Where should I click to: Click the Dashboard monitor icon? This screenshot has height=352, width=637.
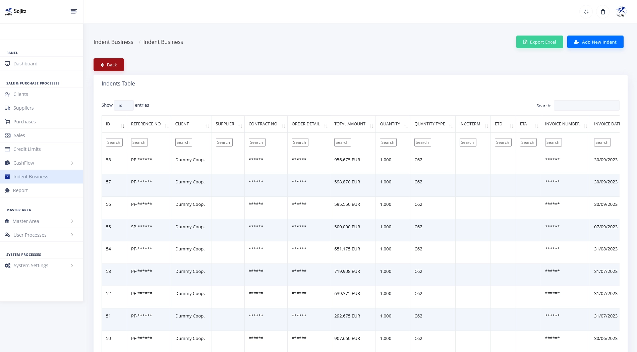pyautogui.click(x=7, y=64)
